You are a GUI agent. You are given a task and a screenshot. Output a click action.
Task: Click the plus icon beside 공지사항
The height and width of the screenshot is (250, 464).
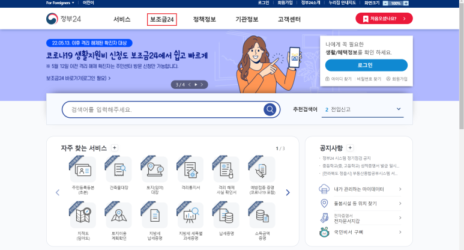click(x=350, y=147)
